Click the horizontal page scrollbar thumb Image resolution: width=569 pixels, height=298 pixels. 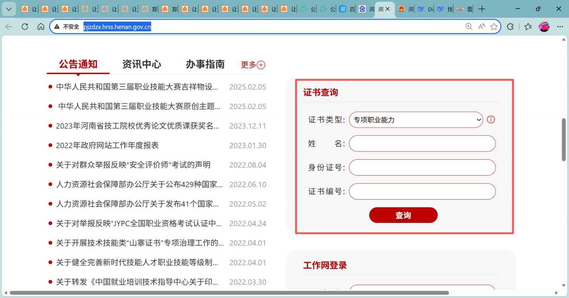point(229,293)
